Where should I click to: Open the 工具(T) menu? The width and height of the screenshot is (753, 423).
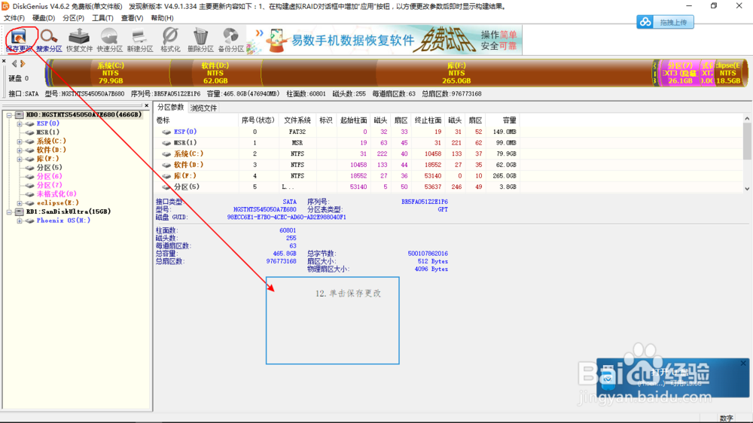point(102,18)
